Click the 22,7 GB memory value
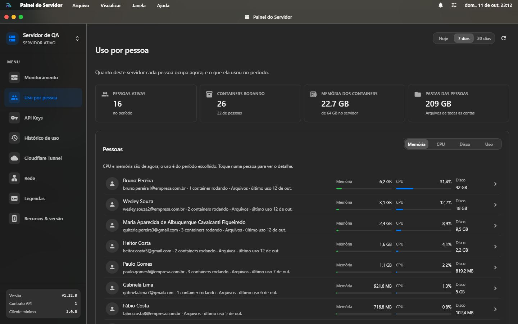Viewport: 518px width, 324px height. click(335, 104)
